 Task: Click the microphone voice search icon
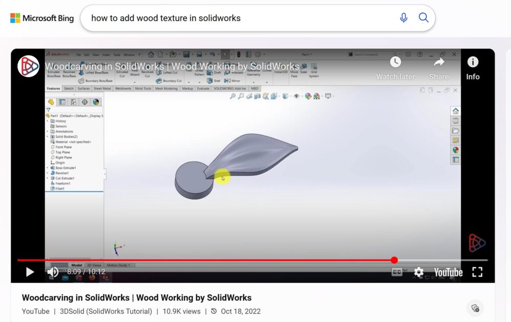click(x=404, y=18)
